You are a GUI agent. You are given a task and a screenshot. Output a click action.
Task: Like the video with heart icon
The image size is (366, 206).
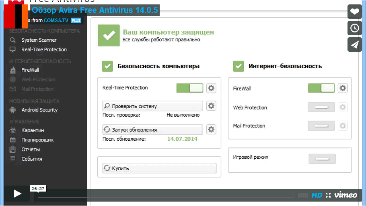(x=355, y=12)
